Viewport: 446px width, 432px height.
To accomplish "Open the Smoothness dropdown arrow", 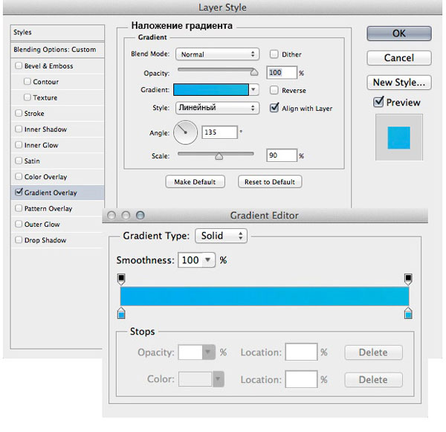I will click(208, 259).
